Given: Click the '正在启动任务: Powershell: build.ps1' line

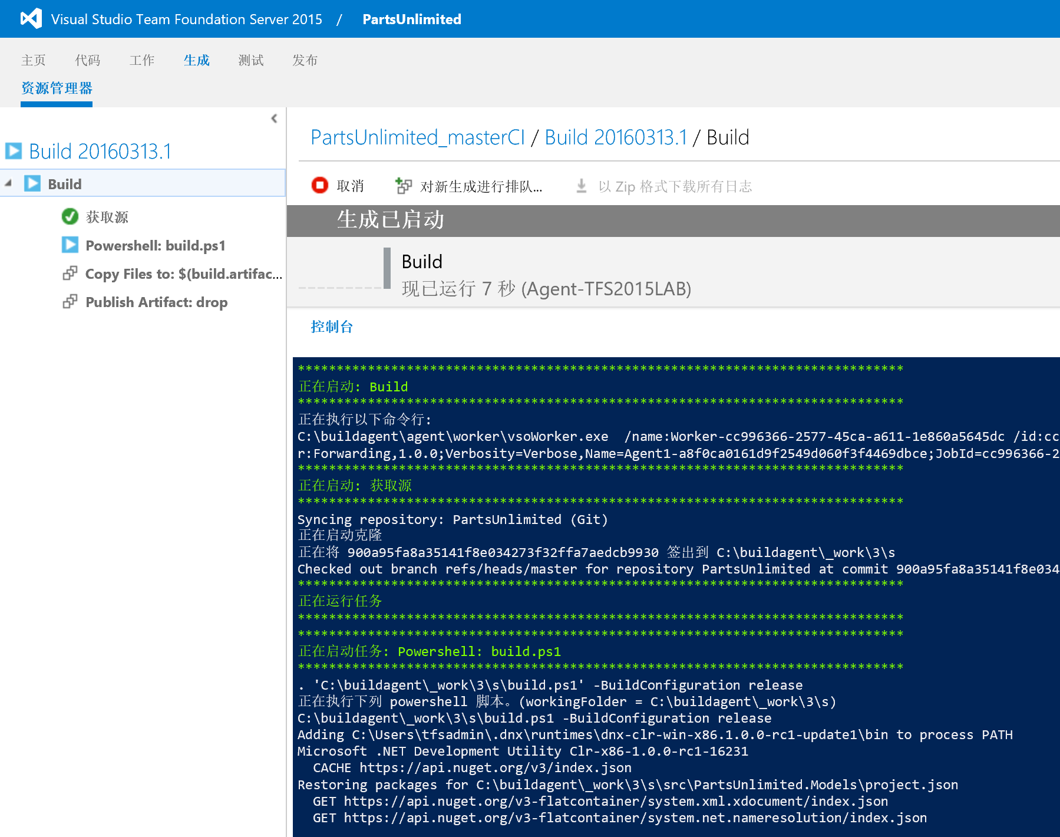Looking at the screenshot, I should point(429,651).
